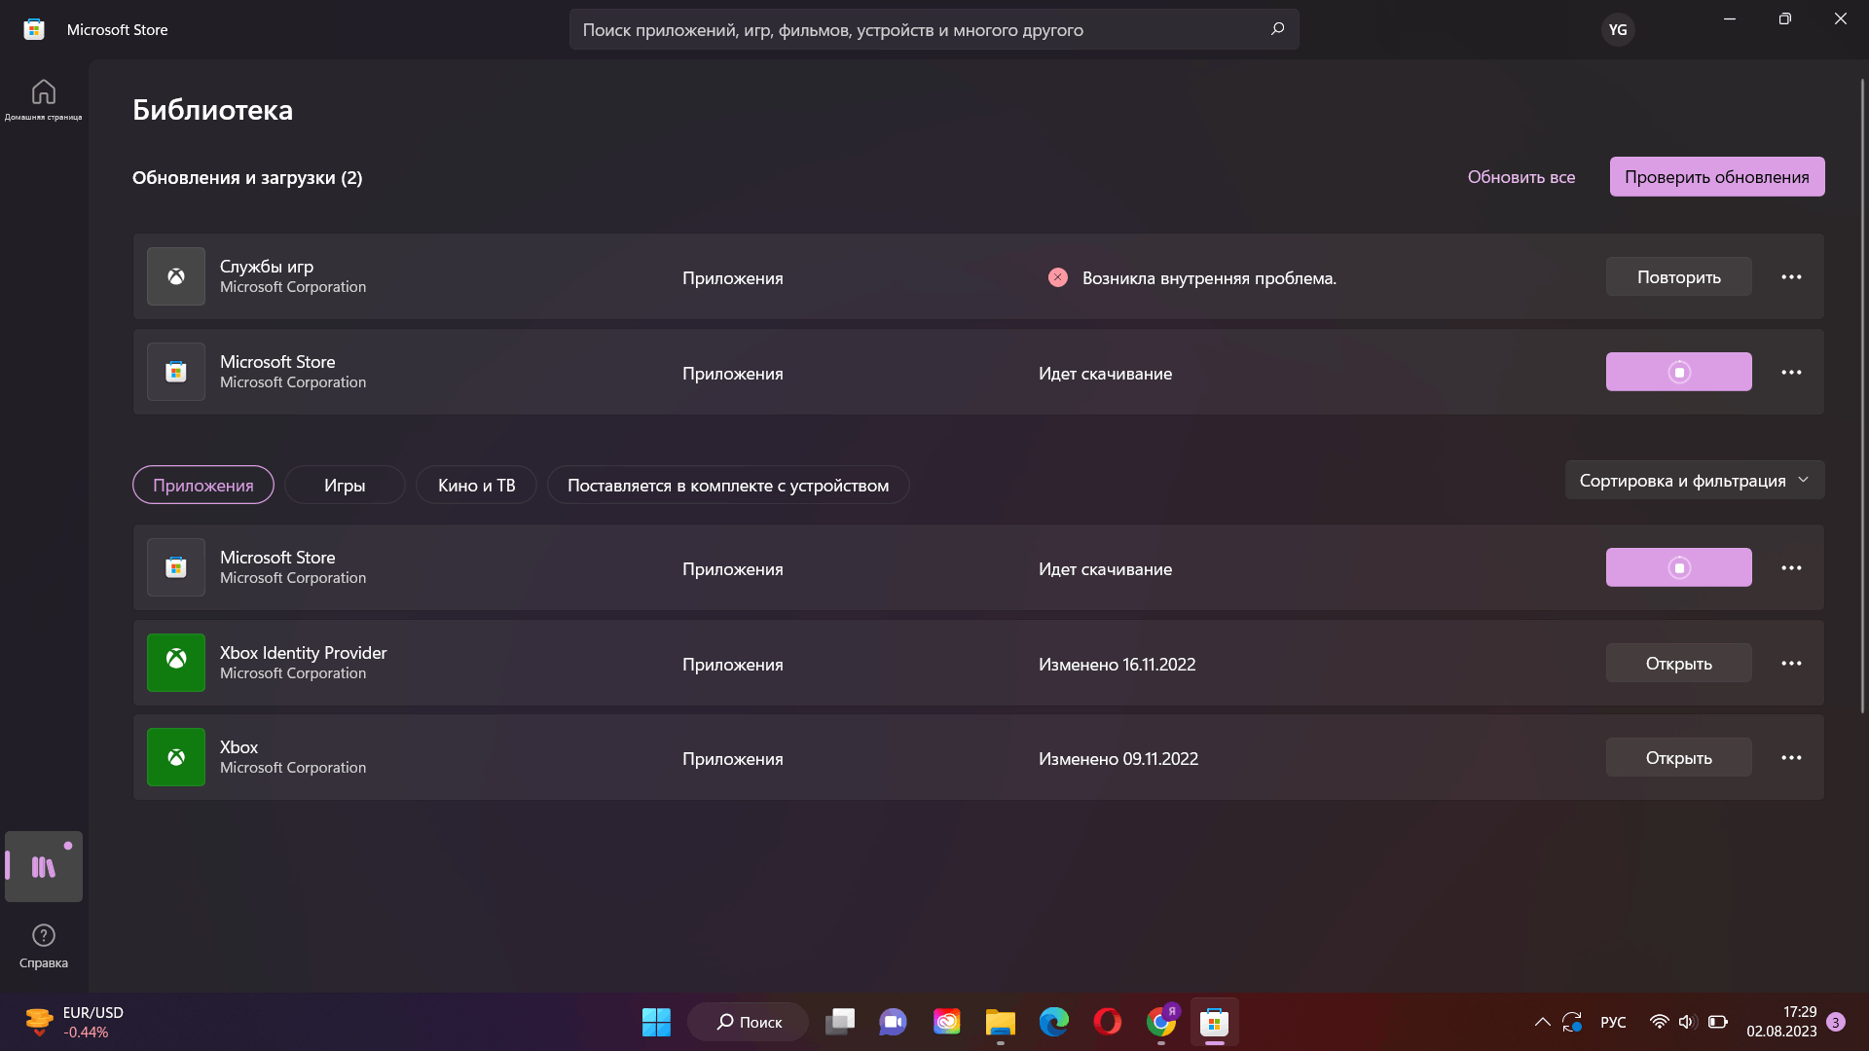Screen dimensions: 1869x1051
Task: Click the Microsoft Store icon in updates list
Action: (176, 372)
